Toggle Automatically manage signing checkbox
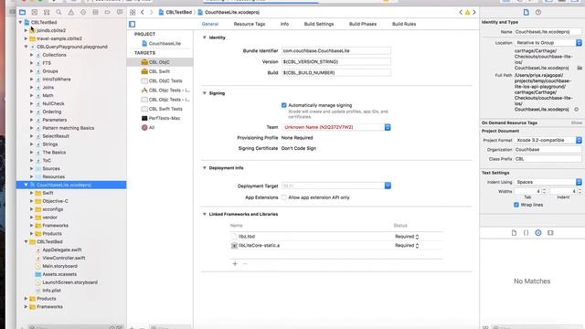Viewport: 585px width, 329px height. coord(284,105)
